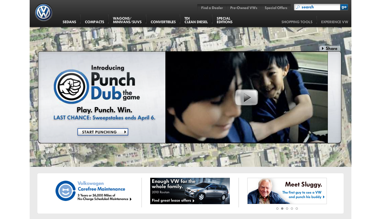Open TDI Clean Diesel menu
The height and width of the screenshot is (219, 372).
[x=196, y=20]
